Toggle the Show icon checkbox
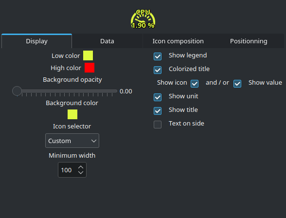This screenshot has height=218, width=286. (195, 84)
